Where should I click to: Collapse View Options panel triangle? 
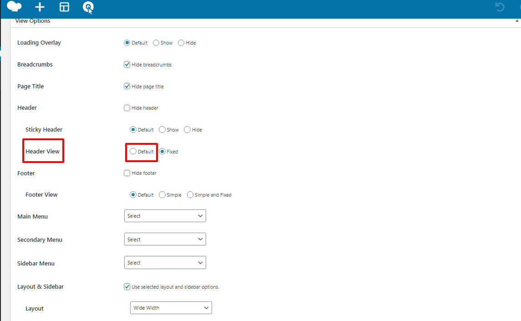517,20
